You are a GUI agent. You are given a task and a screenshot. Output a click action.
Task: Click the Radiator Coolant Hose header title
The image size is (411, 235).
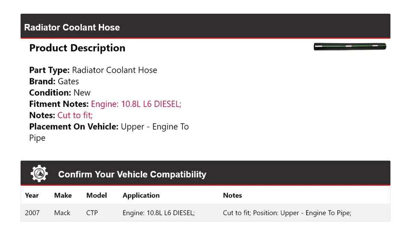click(x=72, y=27)
